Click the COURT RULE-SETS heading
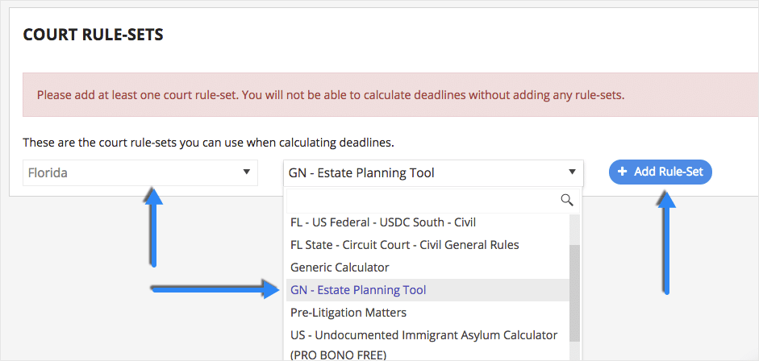The height and width of the screenshot is (361, 759). click(93, 35)
